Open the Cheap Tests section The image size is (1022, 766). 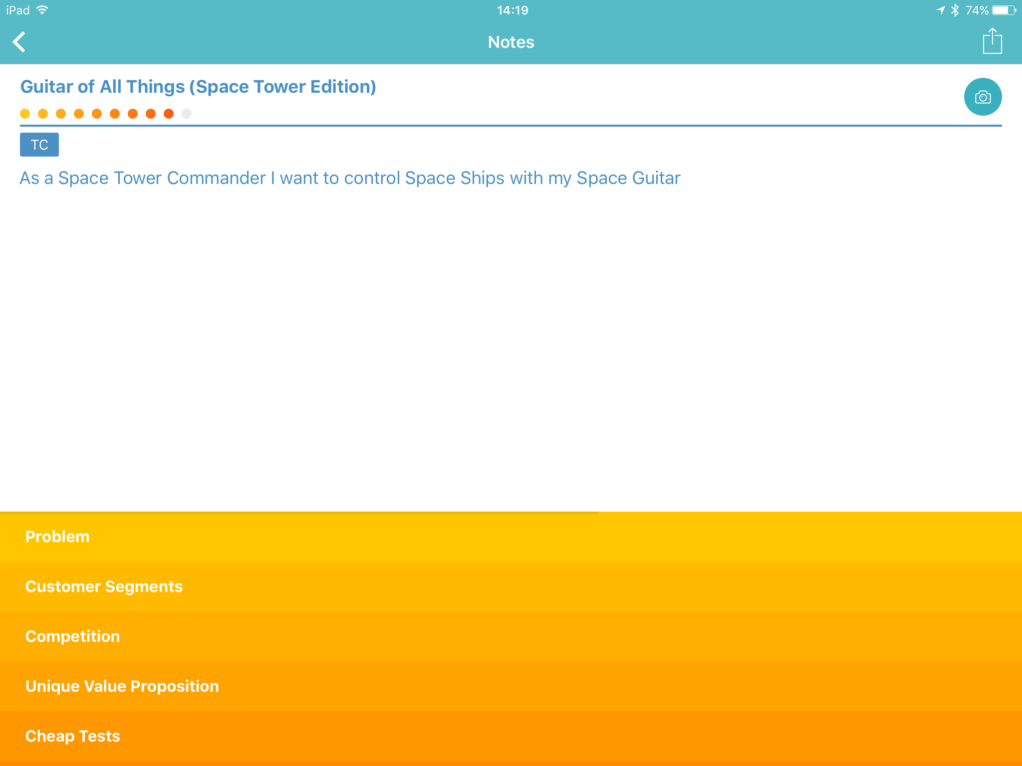coord(72,736)
